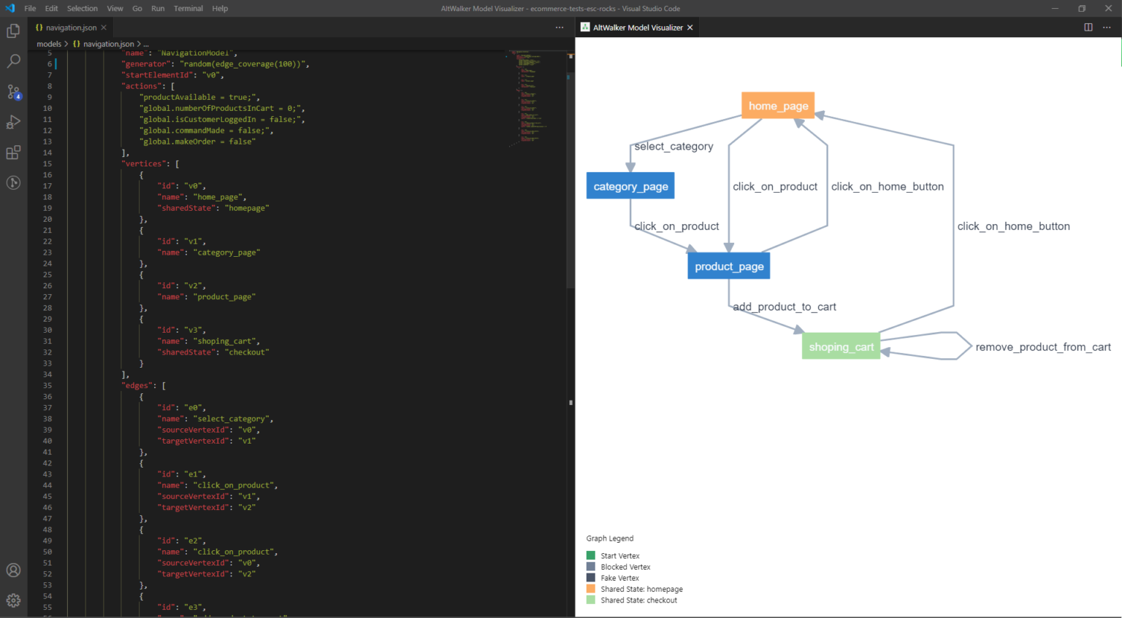
Task: Open More Actions menu in the visualizer group
Action: 1107,26
